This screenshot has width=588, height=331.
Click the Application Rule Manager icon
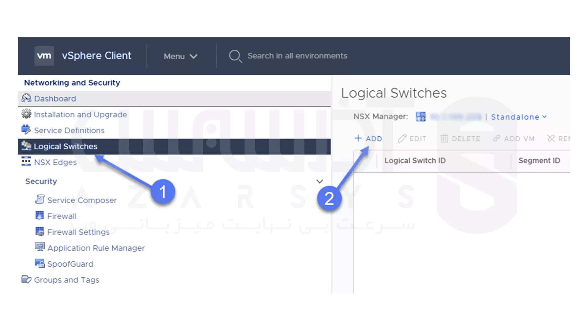coord(40,247)
